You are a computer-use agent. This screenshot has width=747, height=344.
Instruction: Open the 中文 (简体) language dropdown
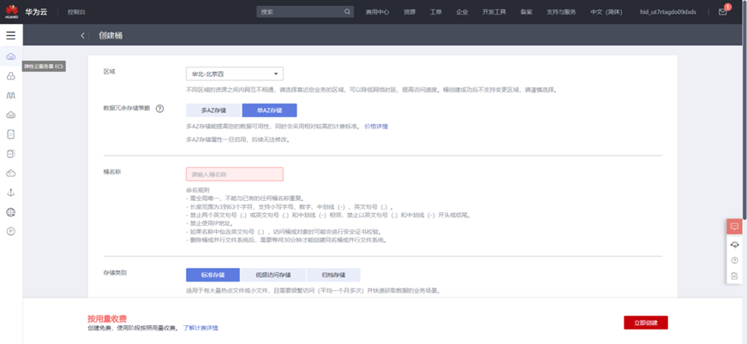click(x=606, y=12)
